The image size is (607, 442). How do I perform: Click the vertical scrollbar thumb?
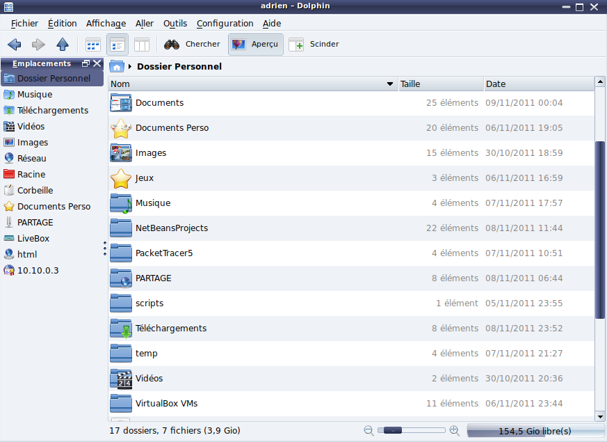pos(600,230)
